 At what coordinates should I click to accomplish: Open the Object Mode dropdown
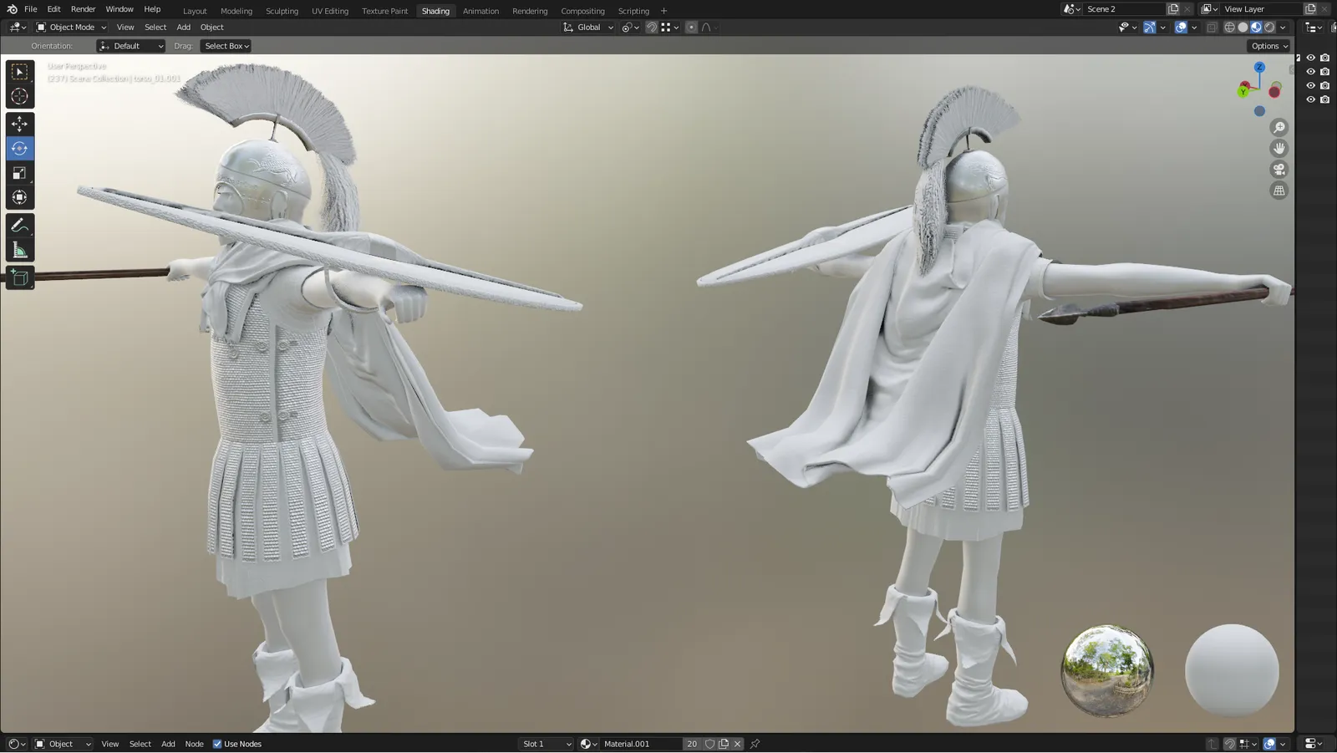click(x=71, y=28)
